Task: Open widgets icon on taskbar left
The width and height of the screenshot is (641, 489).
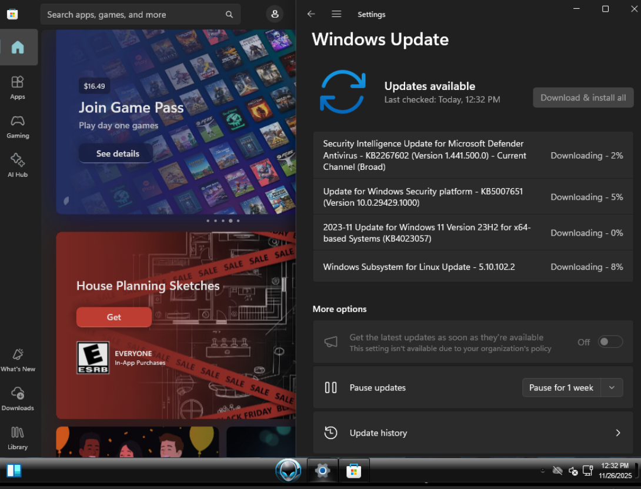Action: 14,471
